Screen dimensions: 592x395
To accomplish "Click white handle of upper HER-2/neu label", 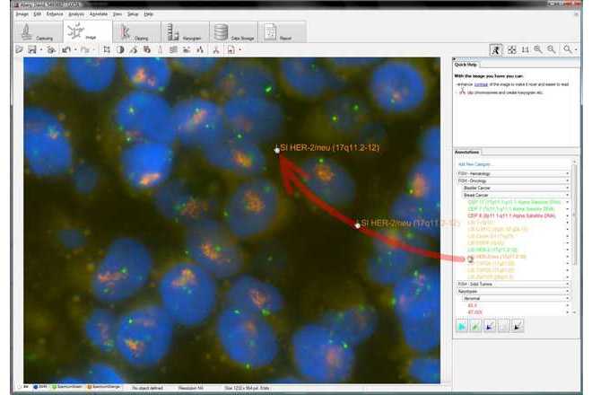I will [277, 151].
